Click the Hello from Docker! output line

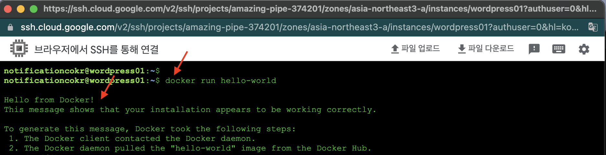(49, 100)
